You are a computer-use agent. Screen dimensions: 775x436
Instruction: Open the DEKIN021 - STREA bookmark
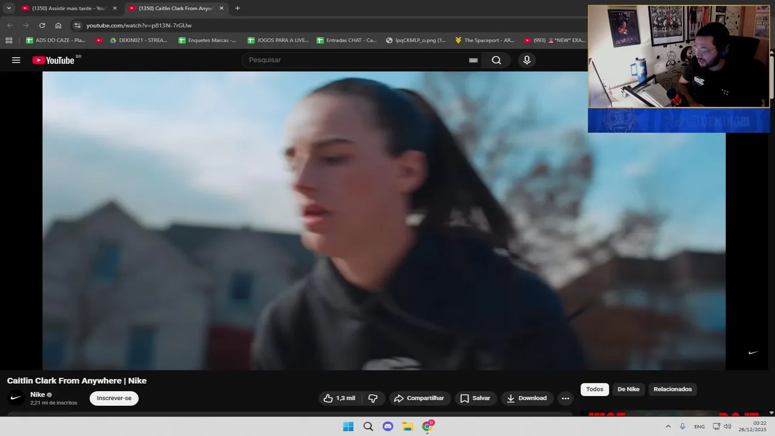pos(138,40)
